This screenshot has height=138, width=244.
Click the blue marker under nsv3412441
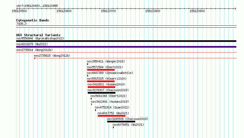coord(92,104)
